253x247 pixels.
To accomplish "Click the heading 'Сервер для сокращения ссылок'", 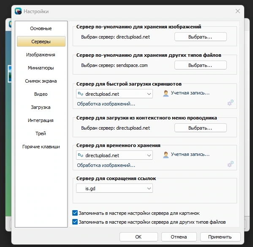I will click(116, 178).
